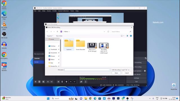The height and width of the screenshot is (101, 180).
Task: Open the Scene Collection menu
Action: point(63,11)
